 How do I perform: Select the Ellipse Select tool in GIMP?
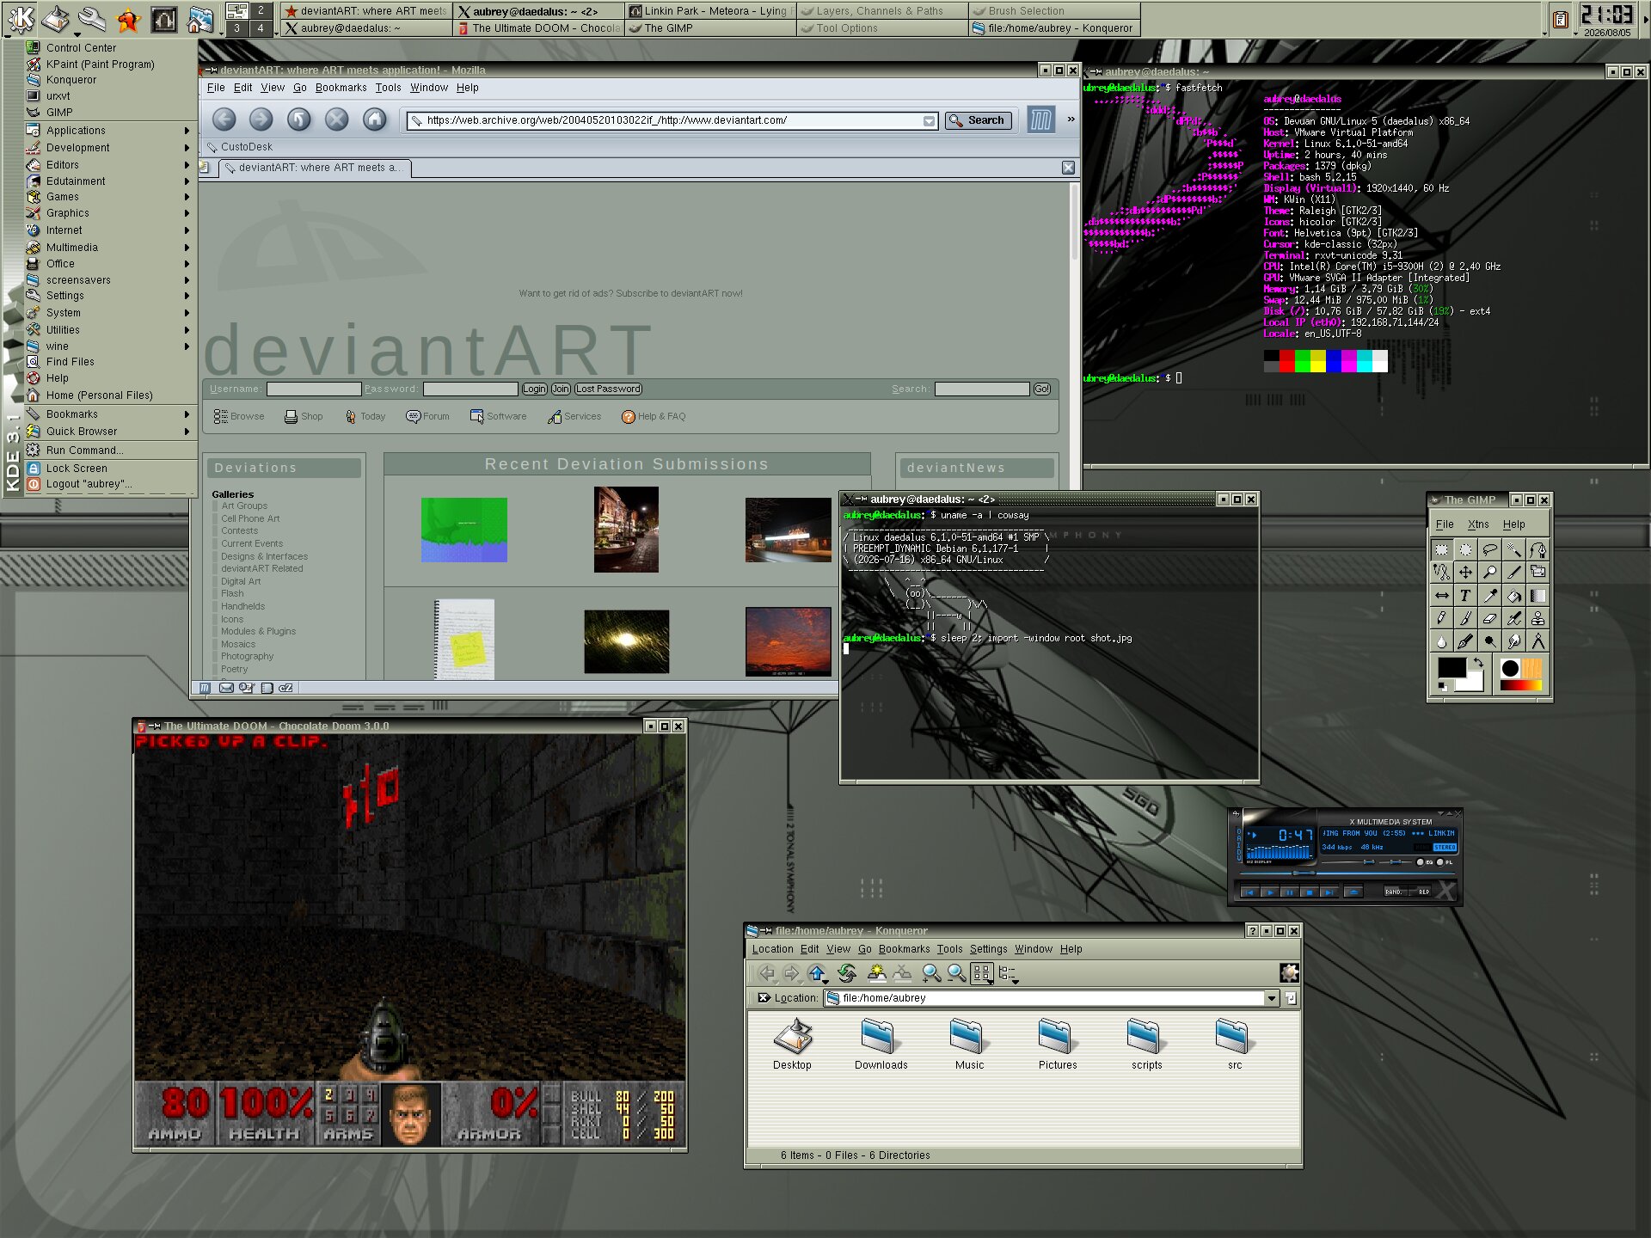click(1466, 549)
